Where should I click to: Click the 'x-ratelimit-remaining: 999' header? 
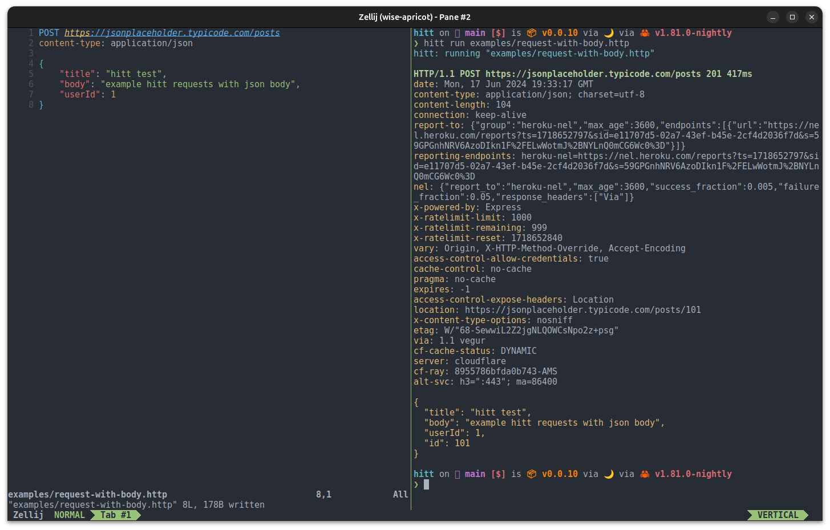click(480, 228)
